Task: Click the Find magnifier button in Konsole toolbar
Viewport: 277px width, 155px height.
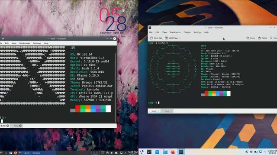Action: pos(273,38)
